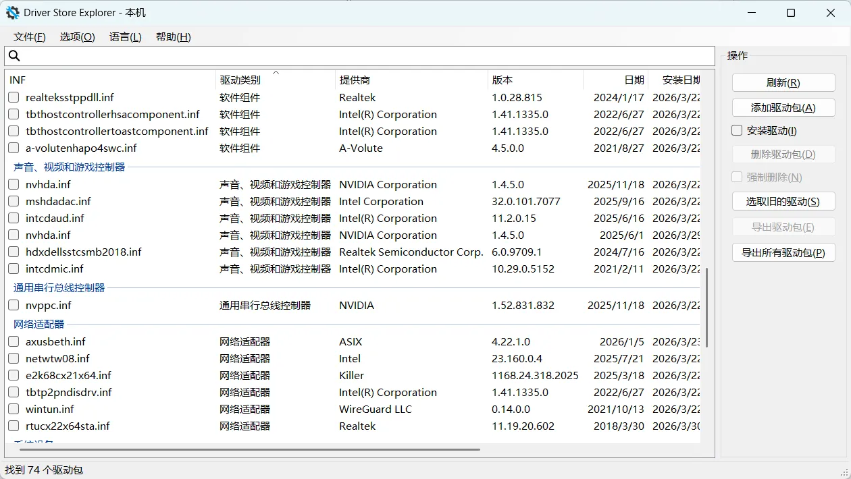Tick the tbthostcontrollerhsacomponent.inf checkbox

click(x=14, y=115)
